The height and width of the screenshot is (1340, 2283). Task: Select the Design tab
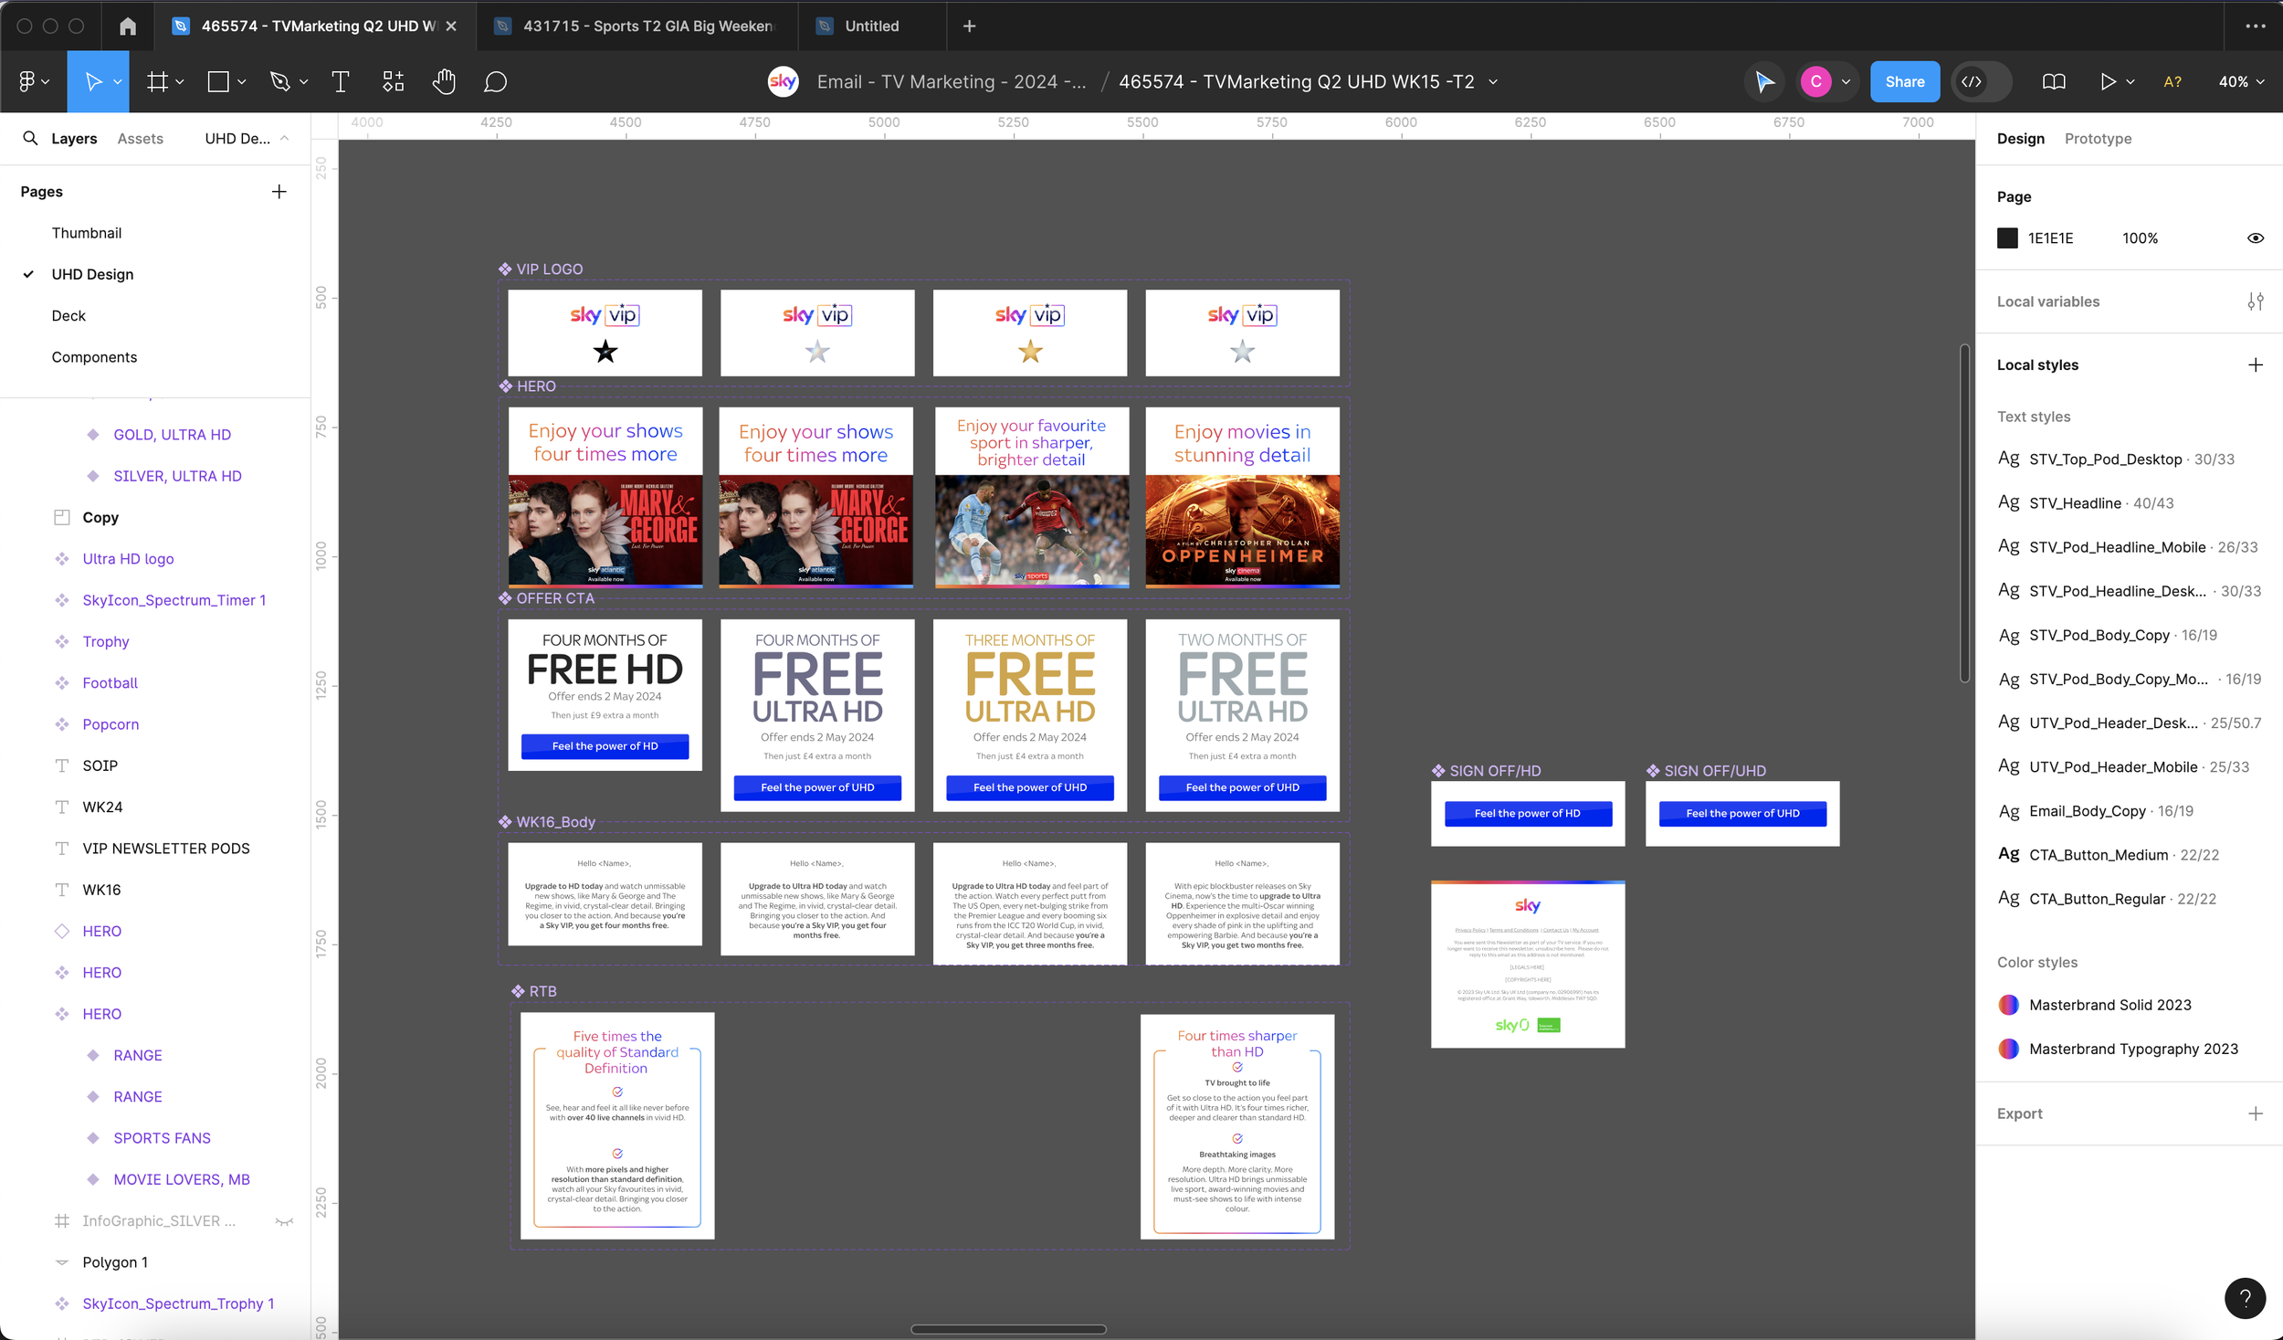pos(2020,139)
